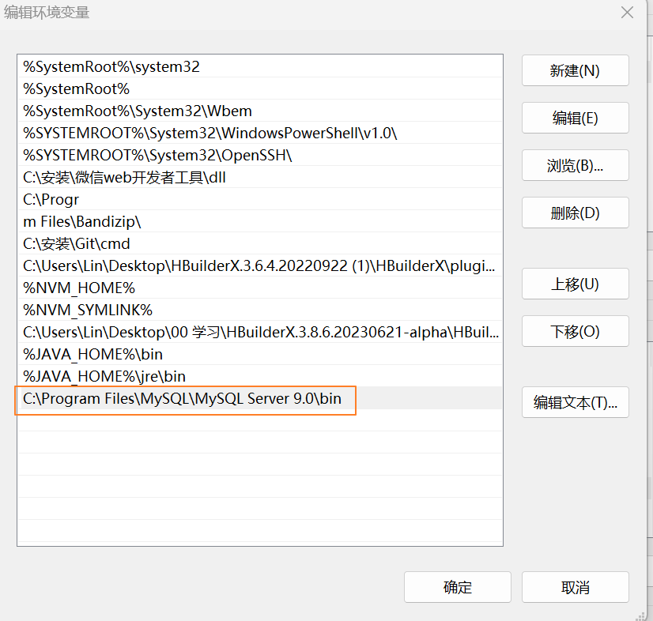Click the 删除(D) delete button
Screen dimensions: 653x621
(575, 213)
